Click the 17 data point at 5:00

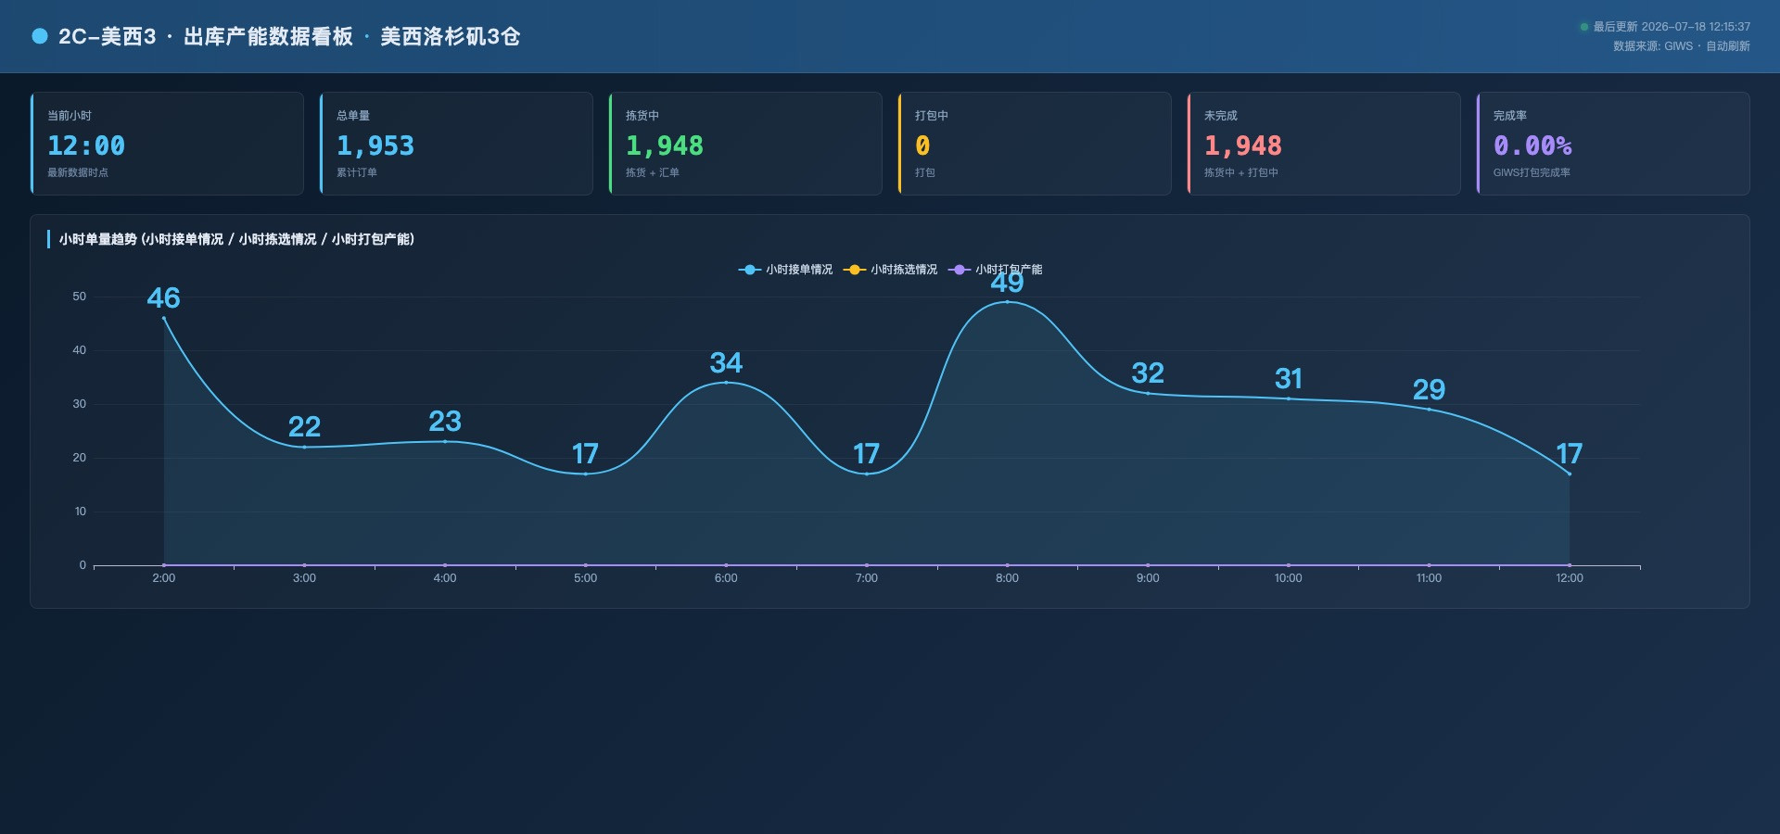tap(585, 474)
